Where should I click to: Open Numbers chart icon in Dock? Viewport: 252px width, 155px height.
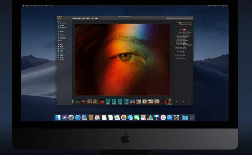click(x=150, y=118)
